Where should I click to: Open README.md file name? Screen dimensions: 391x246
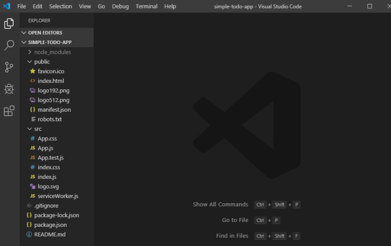(50, 234)
